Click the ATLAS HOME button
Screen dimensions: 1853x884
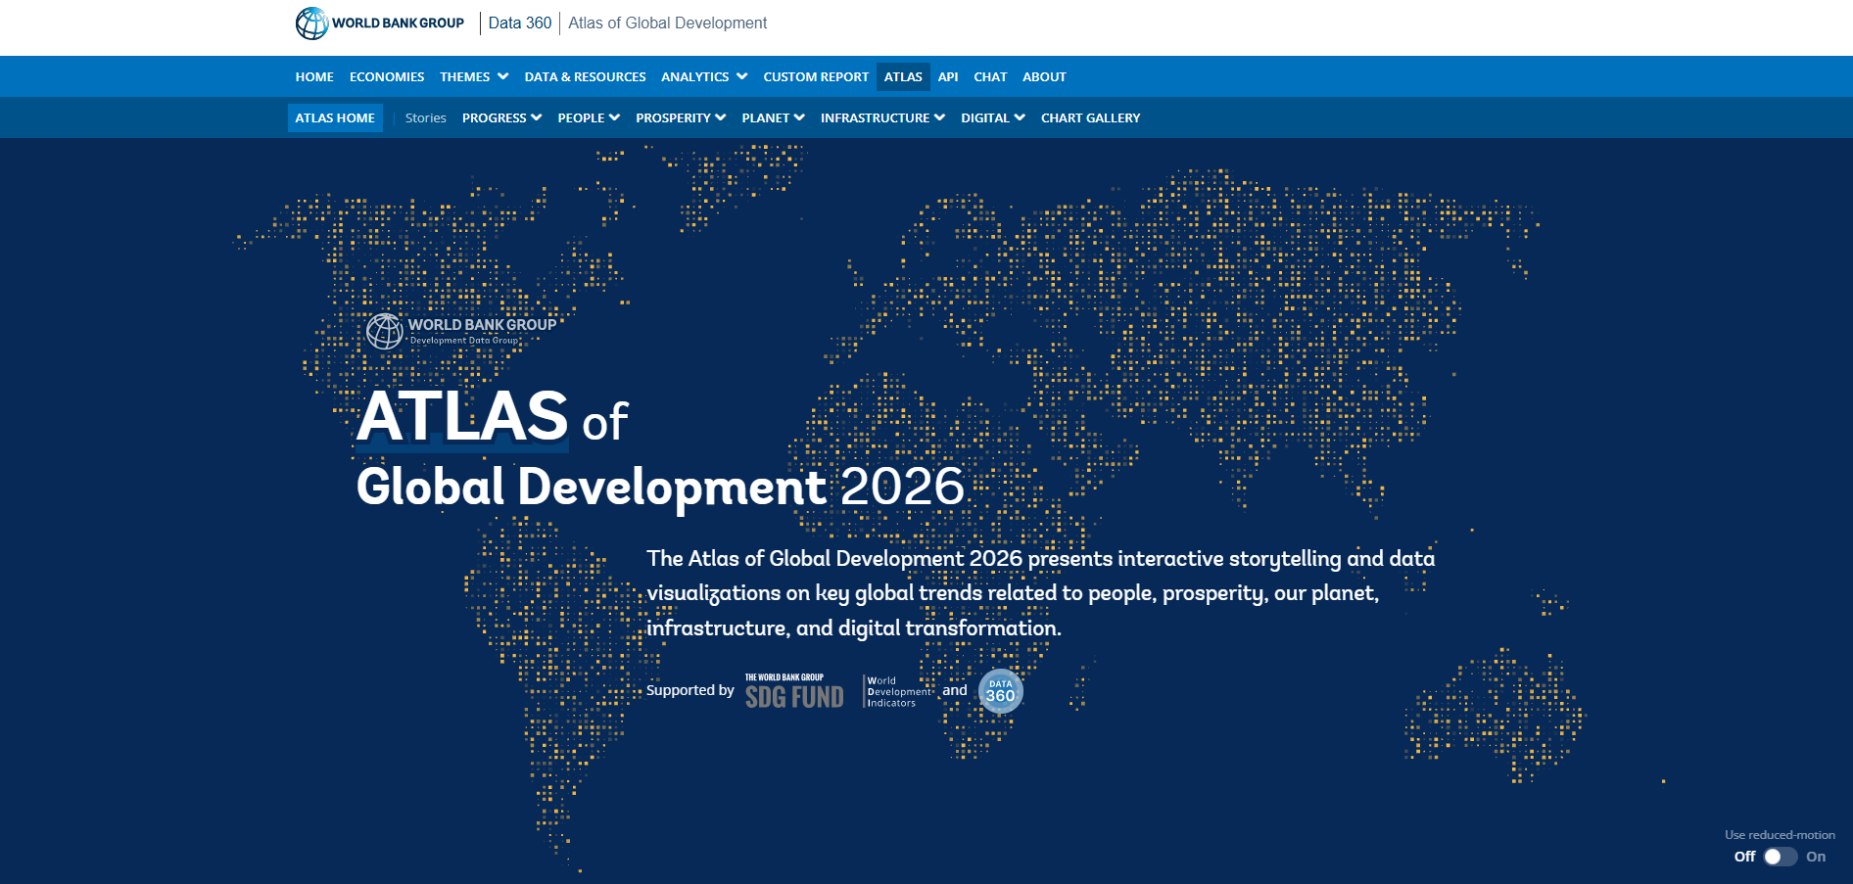(x=335, y=117)
